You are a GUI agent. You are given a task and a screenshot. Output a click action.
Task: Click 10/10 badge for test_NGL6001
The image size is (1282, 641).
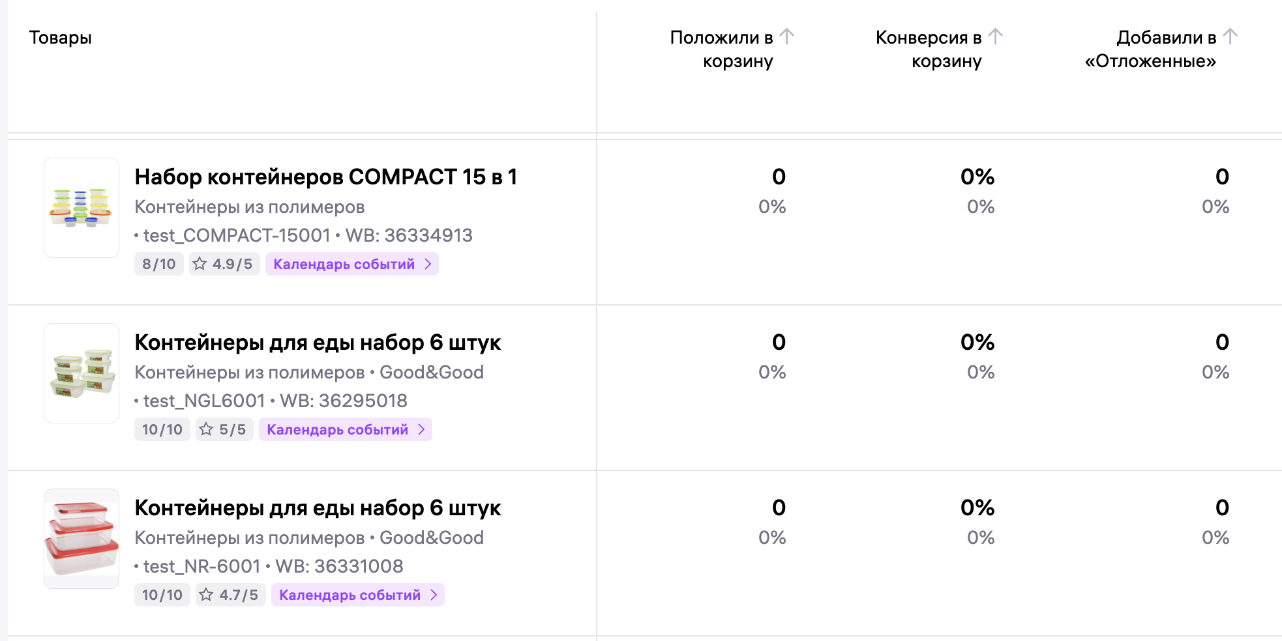coord(162,429)
